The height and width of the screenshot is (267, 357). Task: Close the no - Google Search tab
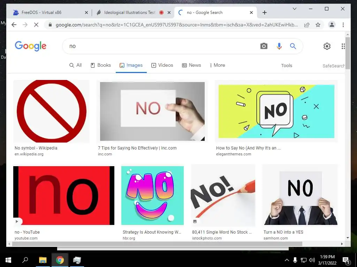point(251,13)
